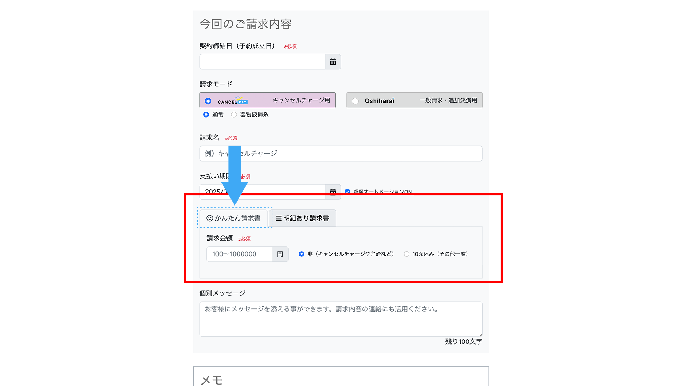The height and width of the screenshot is (386, 687).
Task: Click the CANCEL PAY logo icon
Action: pyautogui.click(x=233, y=101)
